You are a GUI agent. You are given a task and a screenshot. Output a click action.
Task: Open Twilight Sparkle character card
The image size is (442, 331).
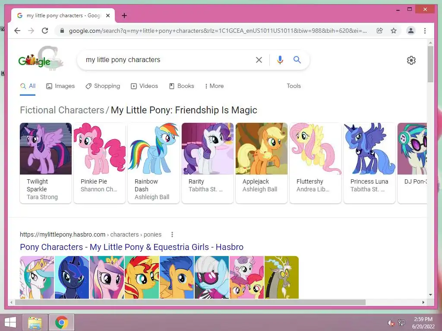pos(46,162)
